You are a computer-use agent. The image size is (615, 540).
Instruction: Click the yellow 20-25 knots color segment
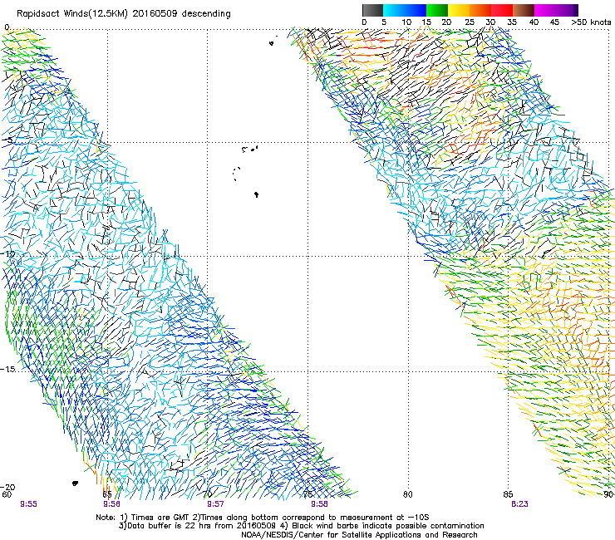pos(459,10)
